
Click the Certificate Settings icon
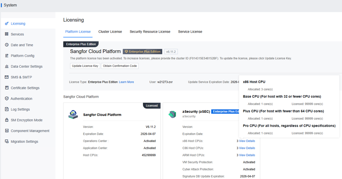point(7,88)
